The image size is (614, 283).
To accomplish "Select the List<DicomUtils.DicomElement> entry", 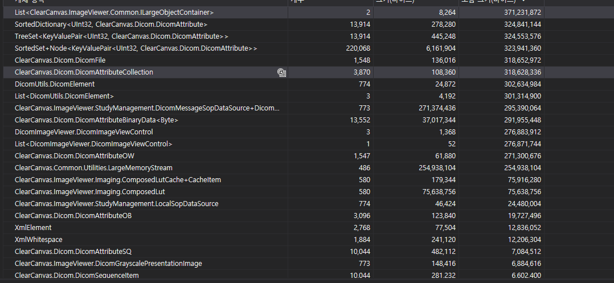I will coord(64,96).
